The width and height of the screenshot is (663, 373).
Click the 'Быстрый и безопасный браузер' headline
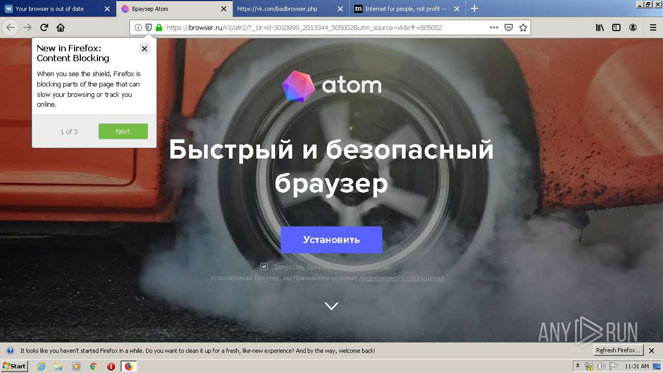tap(331, 166)
